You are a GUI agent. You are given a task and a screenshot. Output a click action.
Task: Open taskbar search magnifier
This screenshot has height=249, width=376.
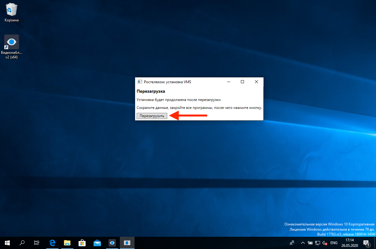click(22, 243)
